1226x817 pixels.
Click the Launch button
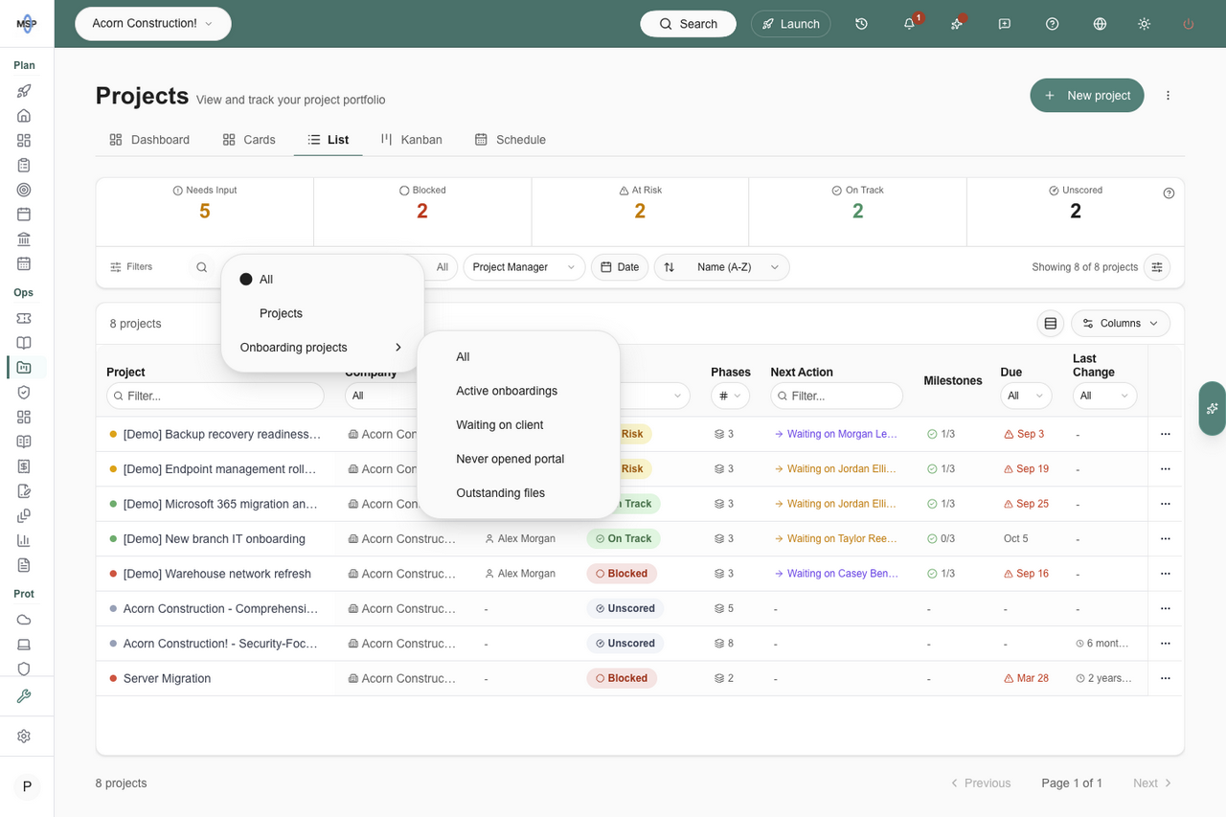click(x=790, y=24)
